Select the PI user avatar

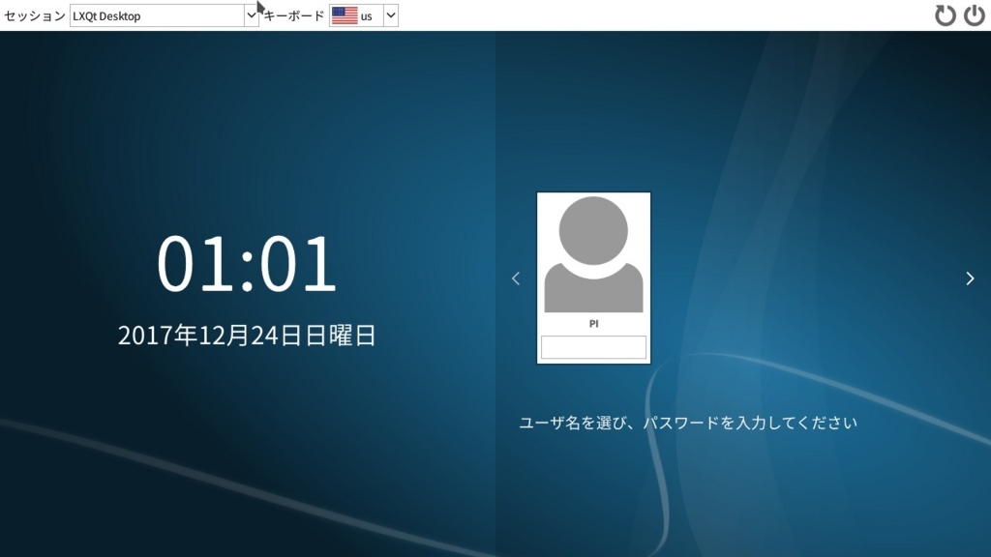[593, 254]
